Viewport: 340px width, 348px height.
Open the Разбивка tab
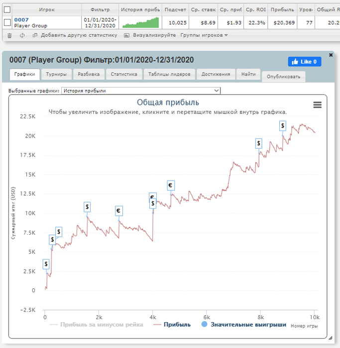89,74
